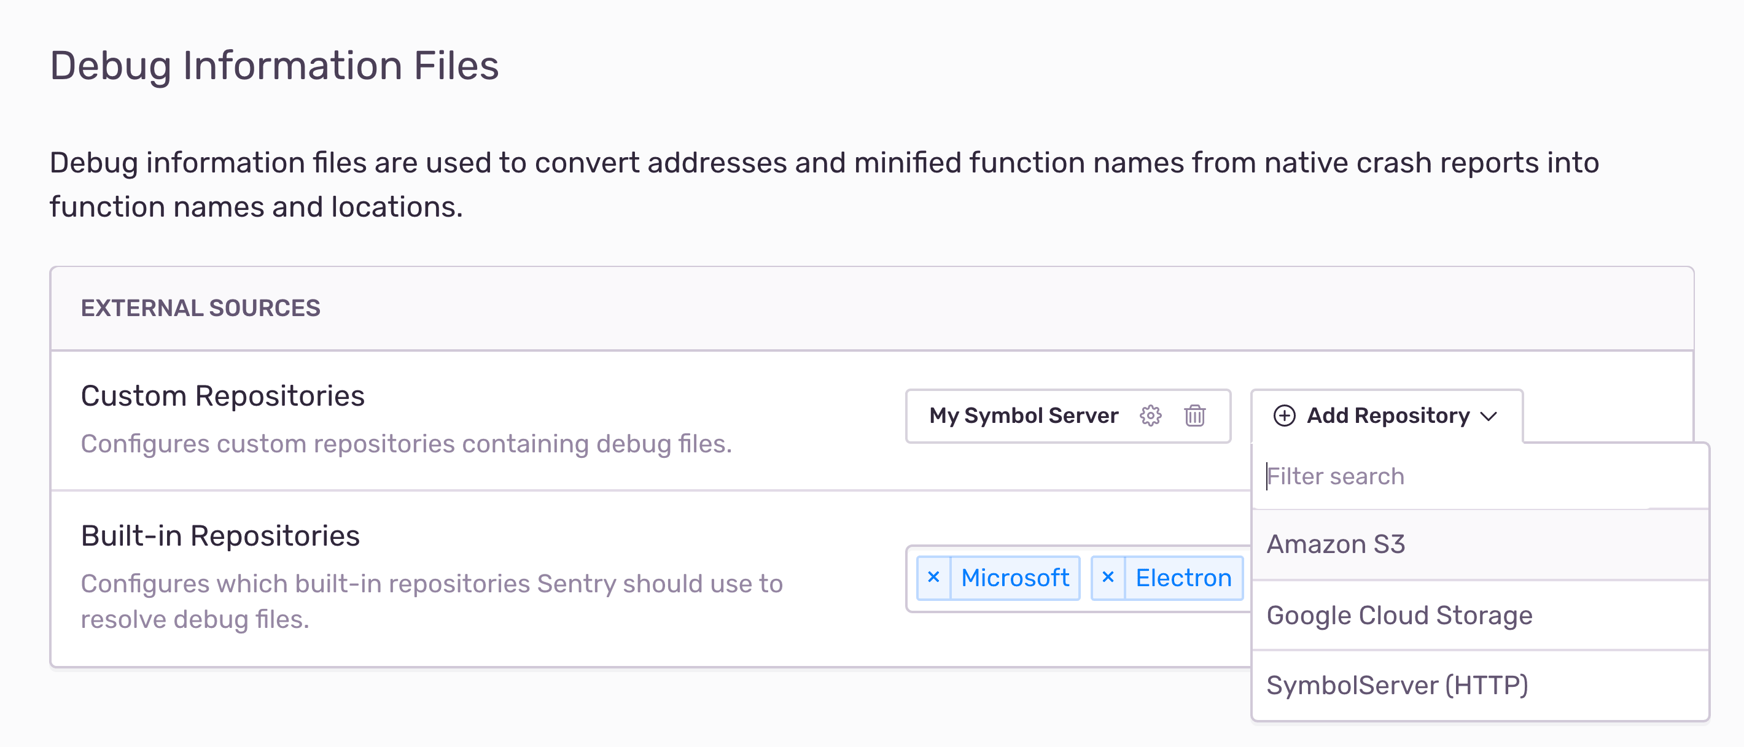Click the Built-in Repositories heading
Viewport: 1744px width, 747px height.
[x=220, y=536]
